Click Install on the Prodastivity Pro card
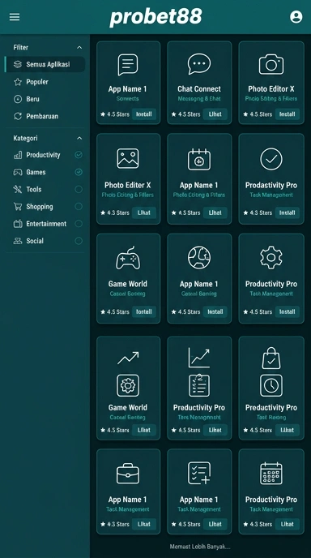 click(288, 212)
